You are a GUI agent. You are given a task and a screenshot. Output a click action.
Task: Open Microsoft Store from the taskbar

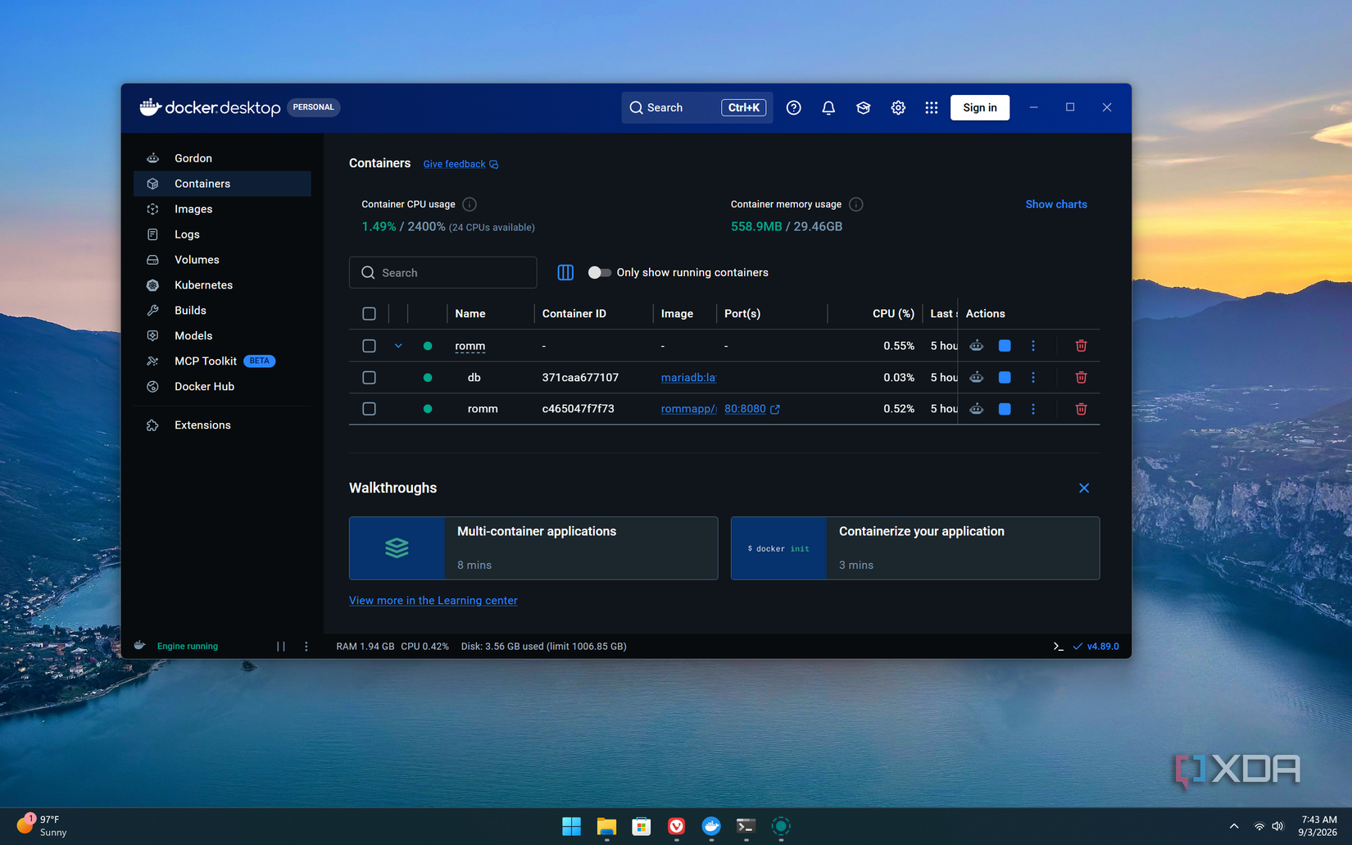click(642, 826)
